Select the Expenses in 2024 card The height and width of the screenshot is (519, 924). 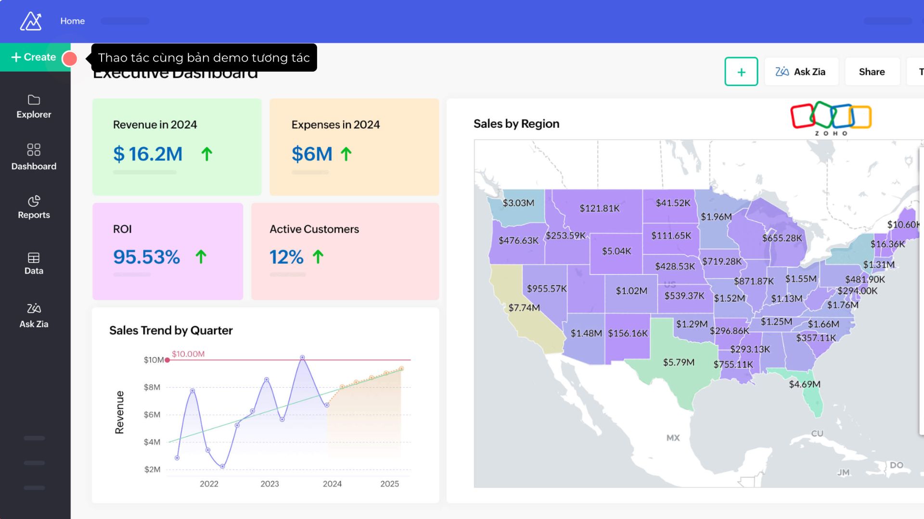[354, 147]
